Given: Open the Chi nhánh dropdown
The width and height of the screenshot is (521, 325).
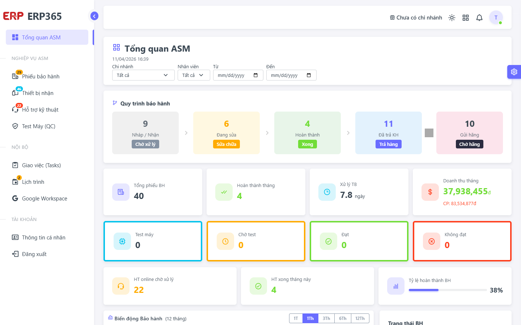Looking at the screenshot, I should tap(144, 75).
